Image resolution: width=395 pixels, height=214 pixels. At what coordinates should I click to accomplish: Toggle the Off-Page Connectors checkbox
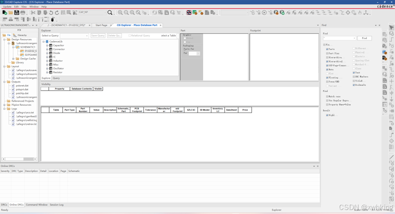tap(327, 65)
